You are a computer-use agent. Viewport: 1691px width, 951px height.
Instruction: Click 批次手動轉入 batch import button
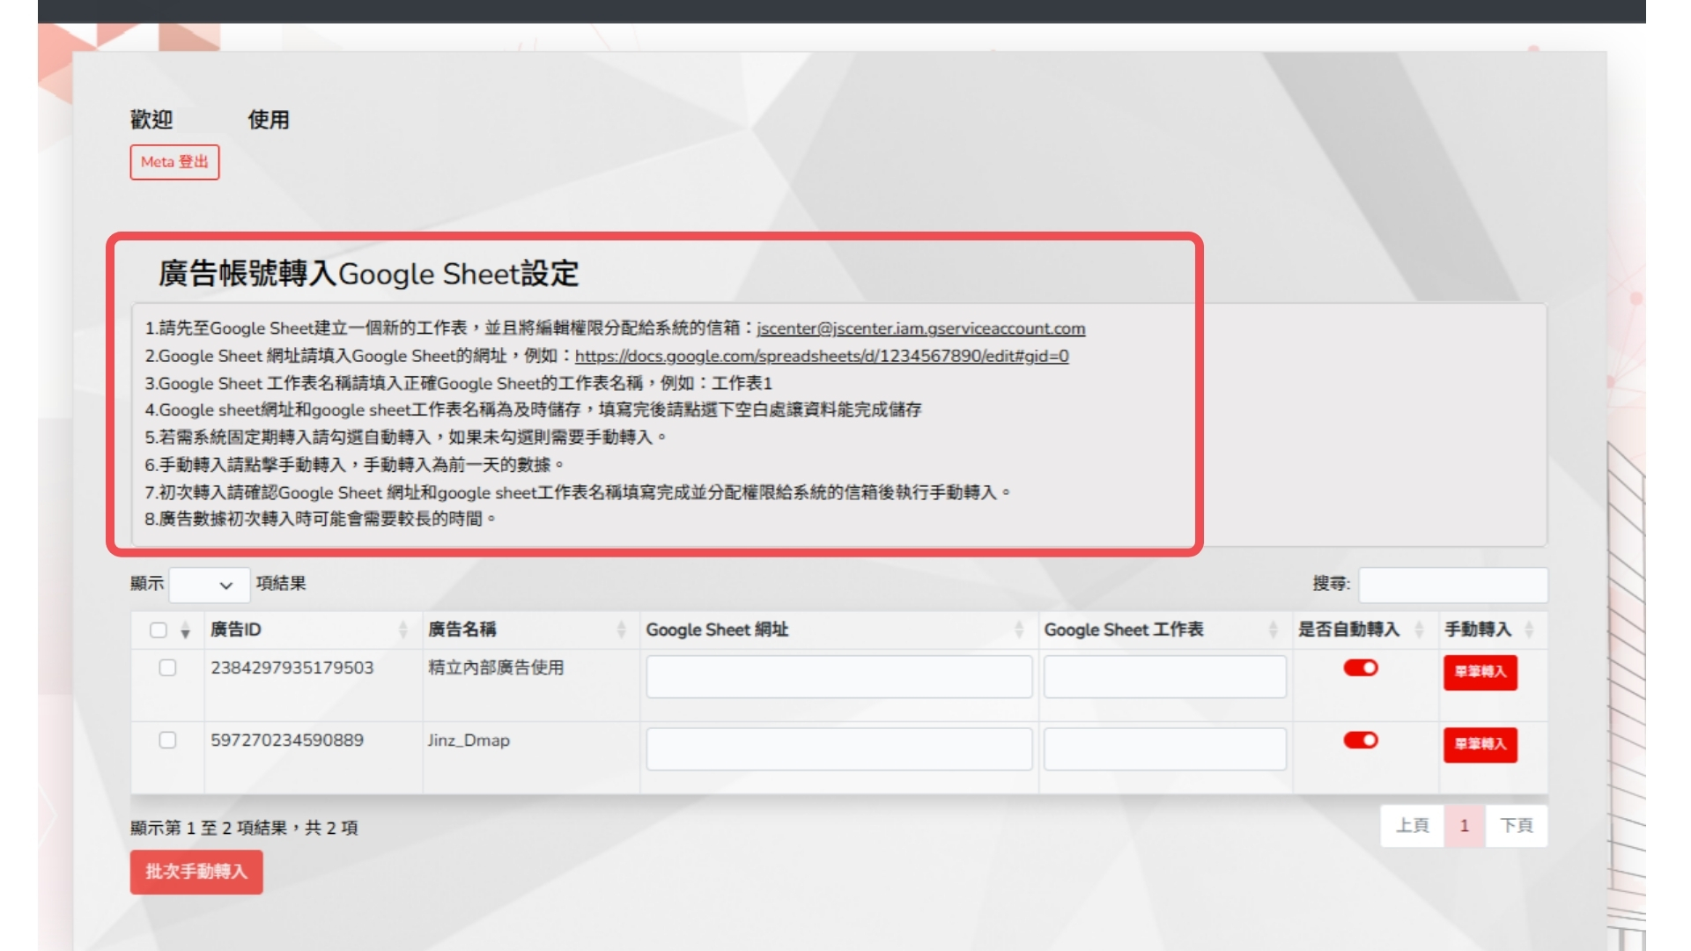point(196,872)
